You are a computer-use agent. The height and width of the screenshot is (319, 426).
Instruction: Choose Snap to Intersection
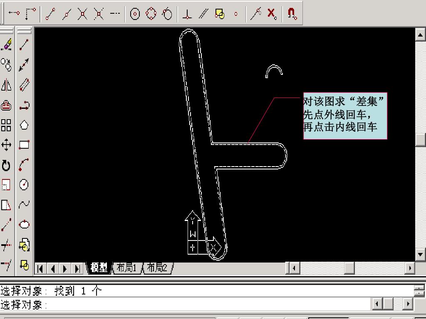point(83,13)
